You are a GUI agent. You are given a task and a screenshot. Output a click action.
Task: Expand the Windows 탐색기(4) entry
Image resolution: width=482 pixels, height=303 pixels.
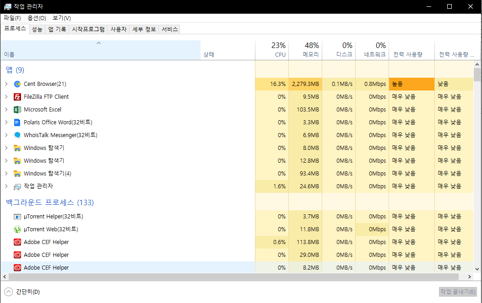(6, 174)
